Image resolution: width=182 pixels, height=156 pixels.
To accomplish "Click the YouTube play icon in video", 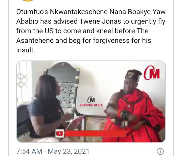I will coord(60,133).
